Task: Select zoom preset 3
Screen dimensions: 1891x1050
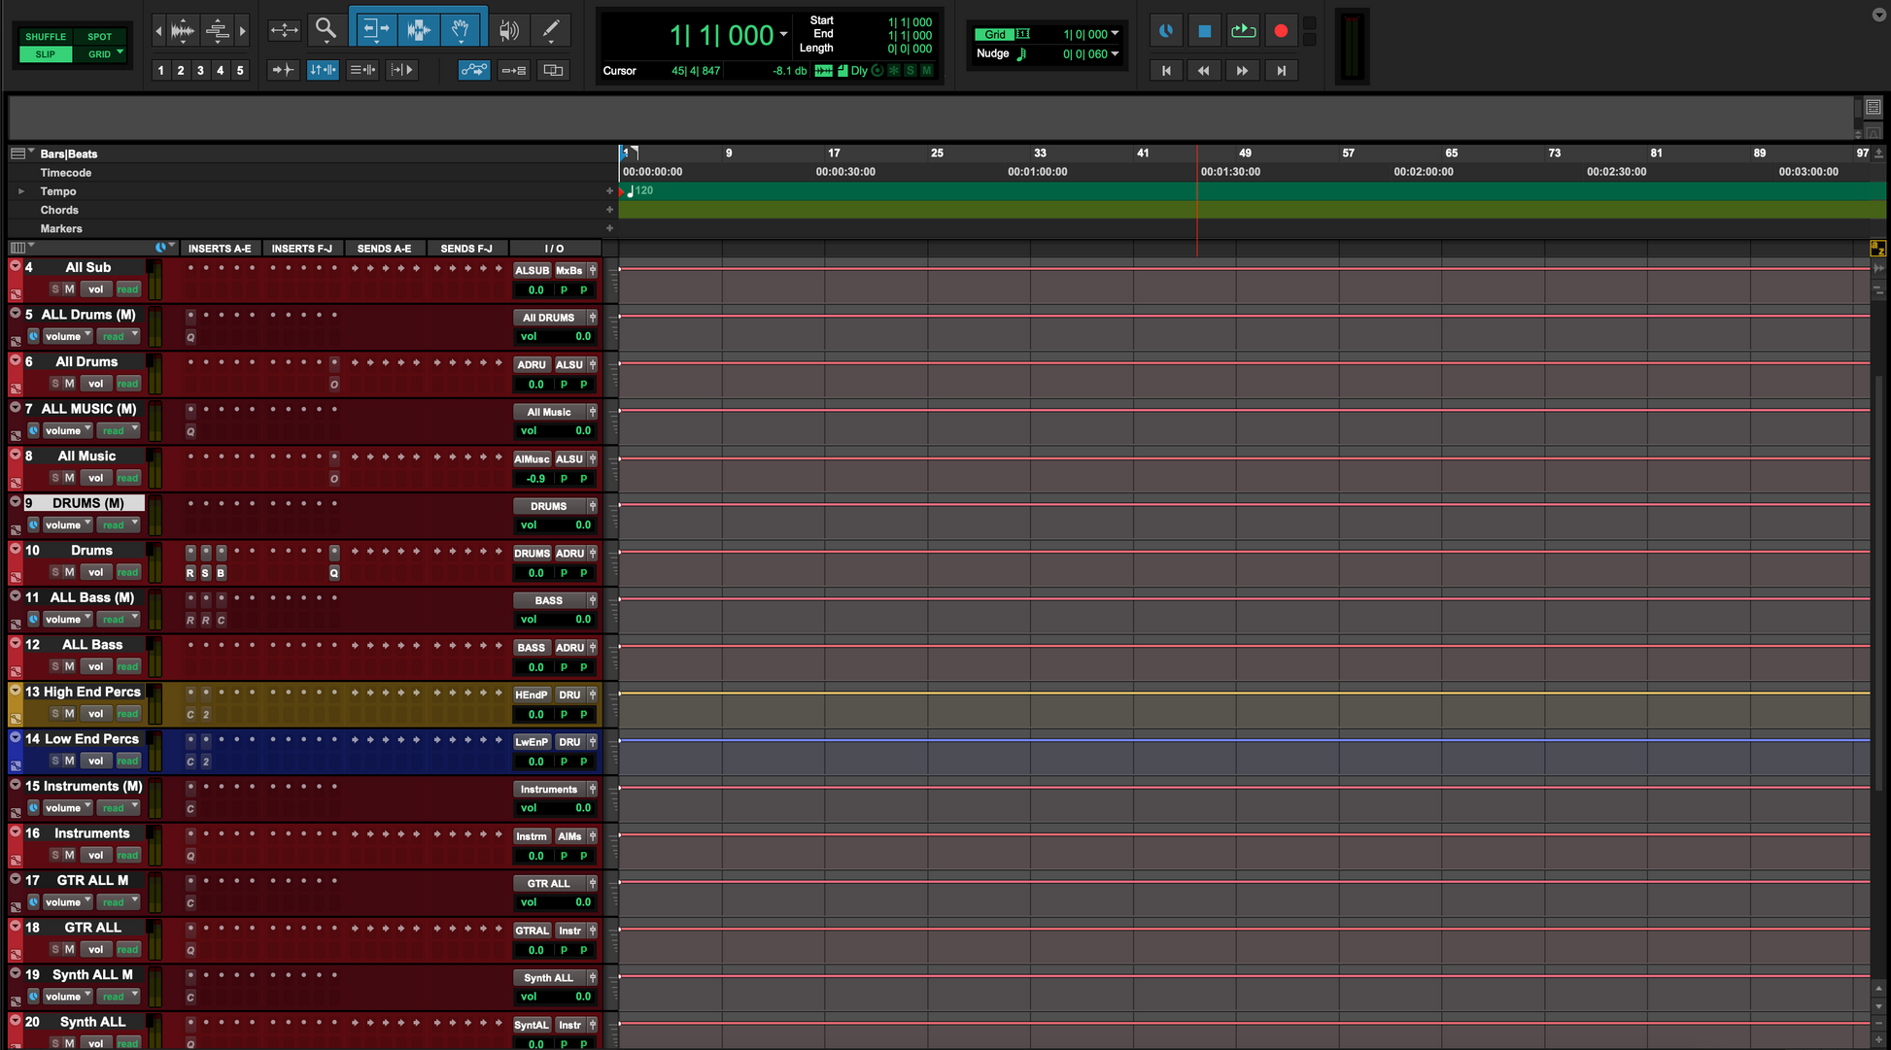Action: coord(200,70)
